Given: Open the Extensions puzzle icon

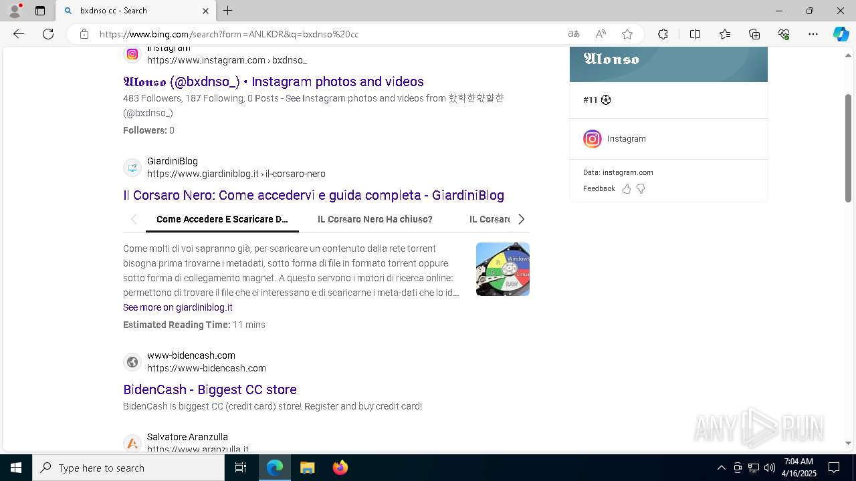Looking at the screenshot, I should 663,34.
